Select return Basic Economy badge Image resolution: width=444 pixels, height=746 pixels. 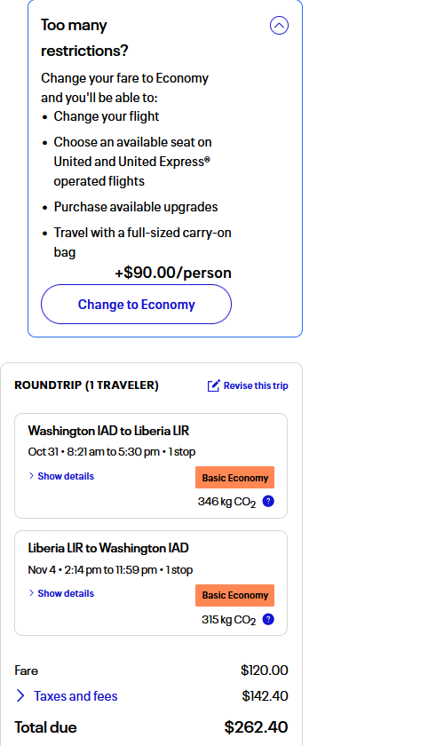(x=234, y=595)
